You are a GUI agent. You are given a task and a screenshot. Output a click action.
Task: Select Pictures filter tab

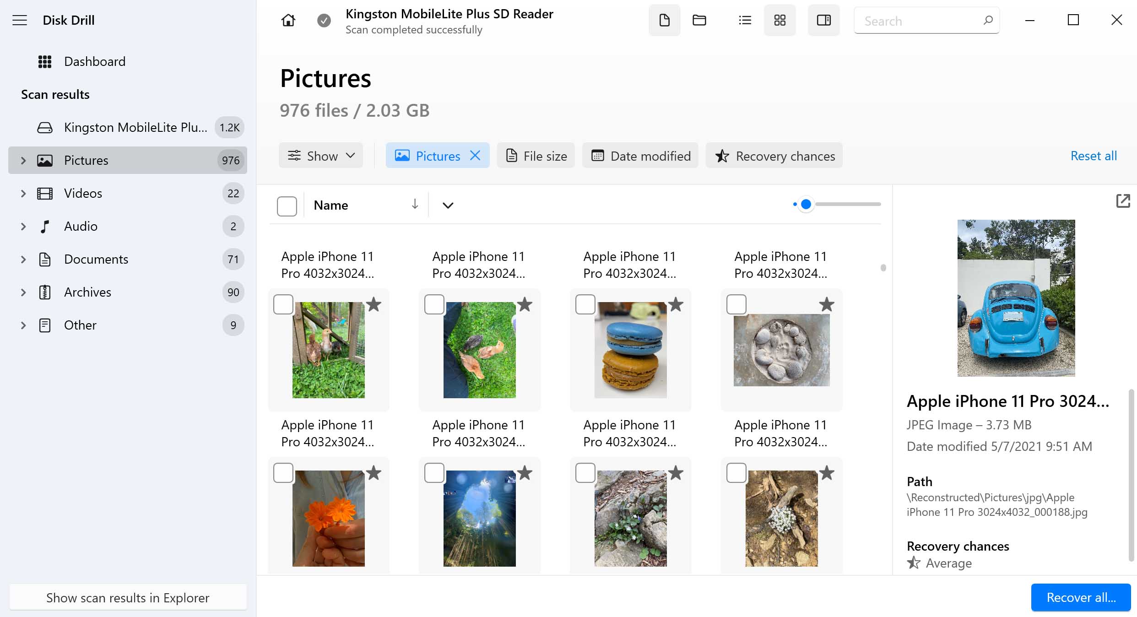tap(438, 156)
